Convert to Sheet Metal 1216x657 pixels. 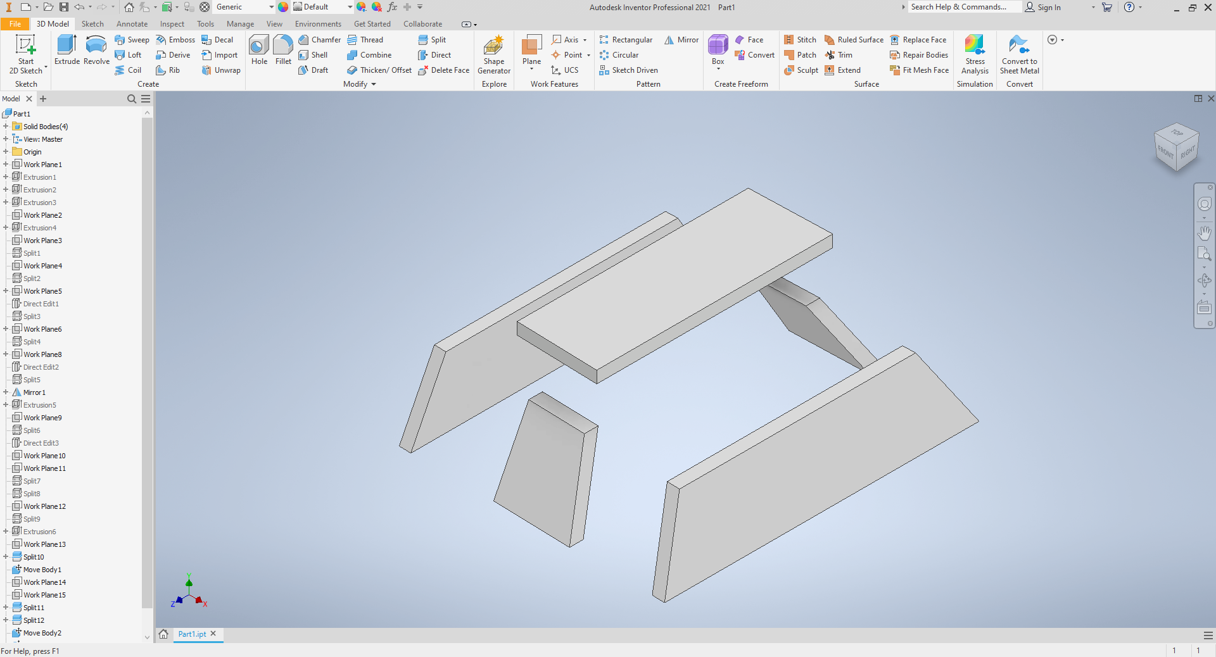(x=1019, y=54)
